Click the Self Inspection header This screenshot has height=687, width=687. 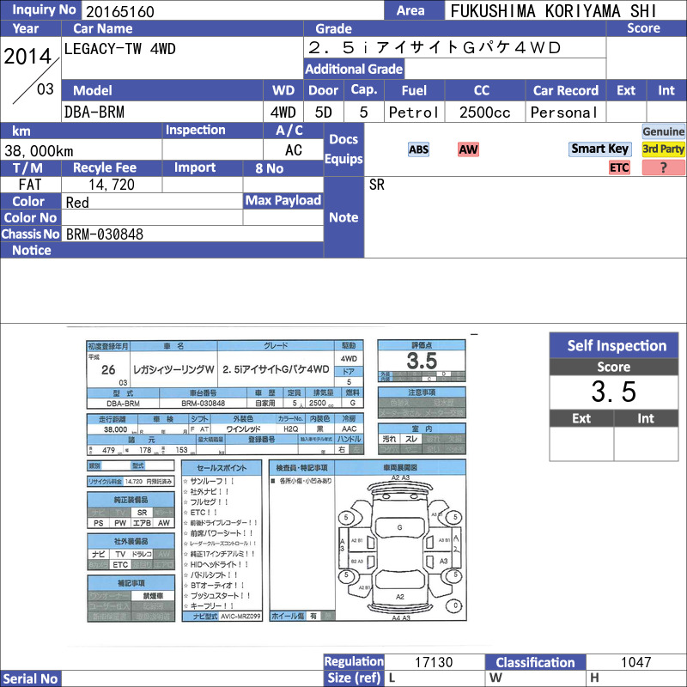tap(613, 345)
